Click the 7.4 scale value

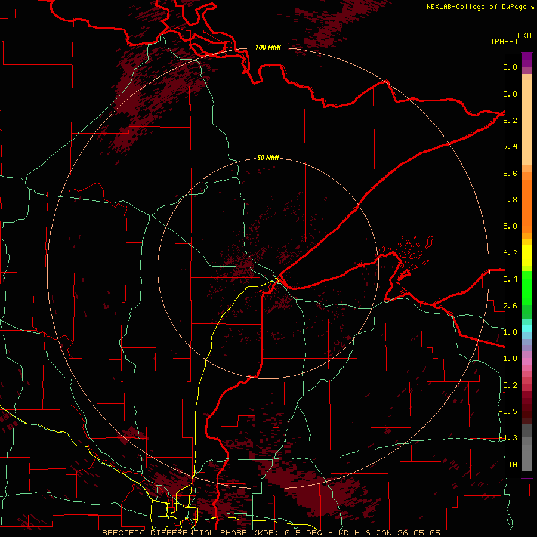click(510, 147)
